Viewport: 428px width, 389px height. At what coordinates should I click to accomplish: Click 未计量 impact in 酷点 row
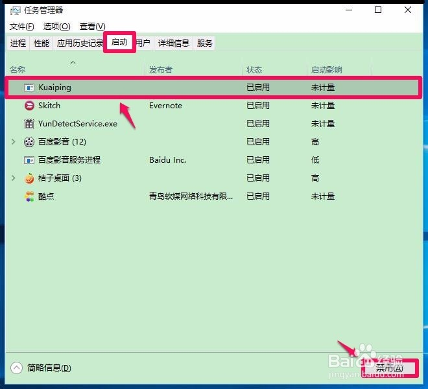point(323,196)
